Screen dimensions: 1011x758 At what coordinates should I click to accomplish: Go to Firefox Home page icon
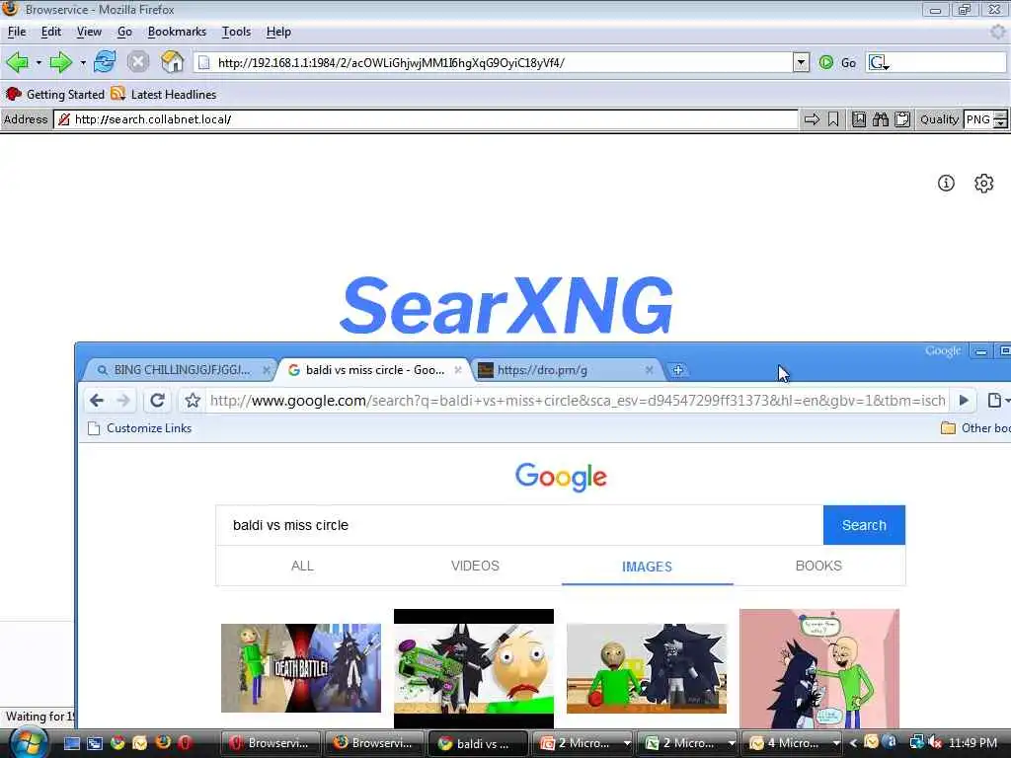[172, 62]
